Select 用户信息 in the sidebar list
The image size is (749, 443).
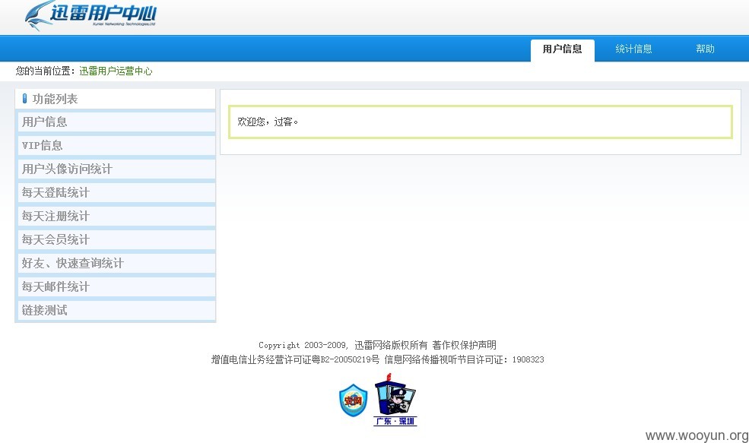pyautogui.click(x=116, y=122)
